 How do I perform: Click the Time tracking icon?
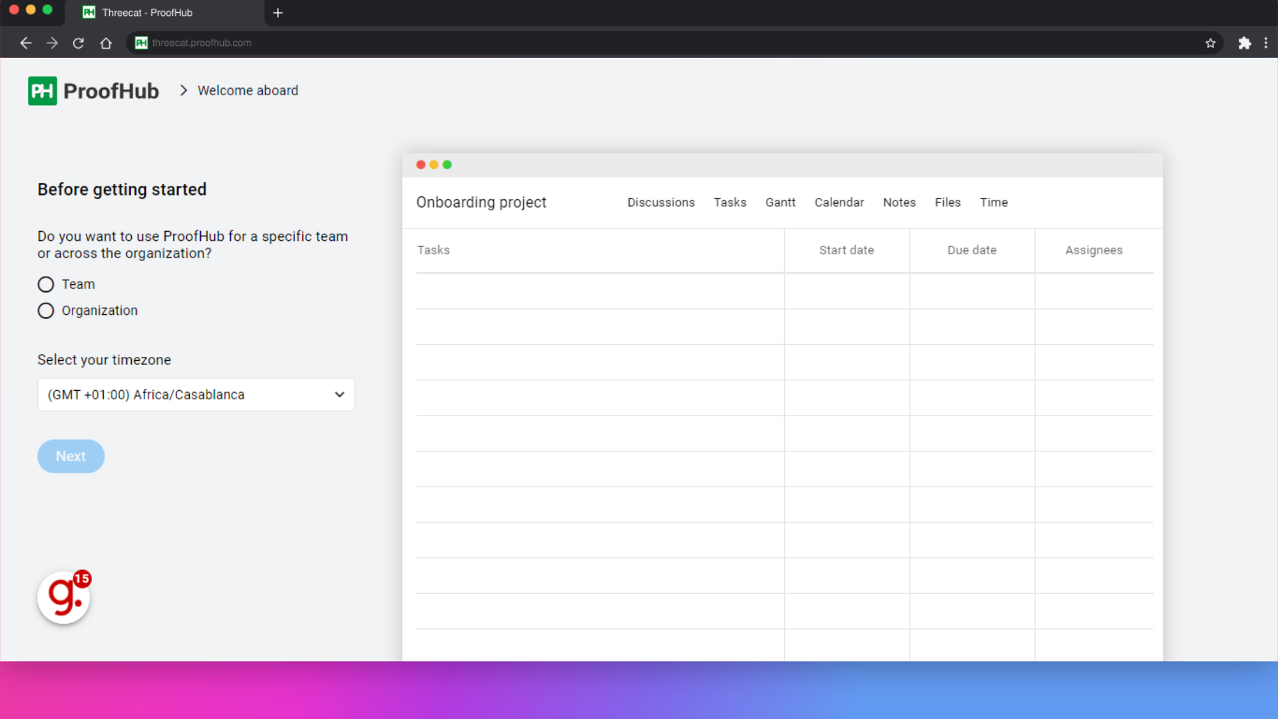pos(994,202)
